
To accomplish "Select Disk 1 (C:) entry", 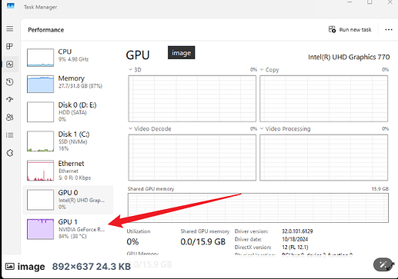I will coord(68,141).
